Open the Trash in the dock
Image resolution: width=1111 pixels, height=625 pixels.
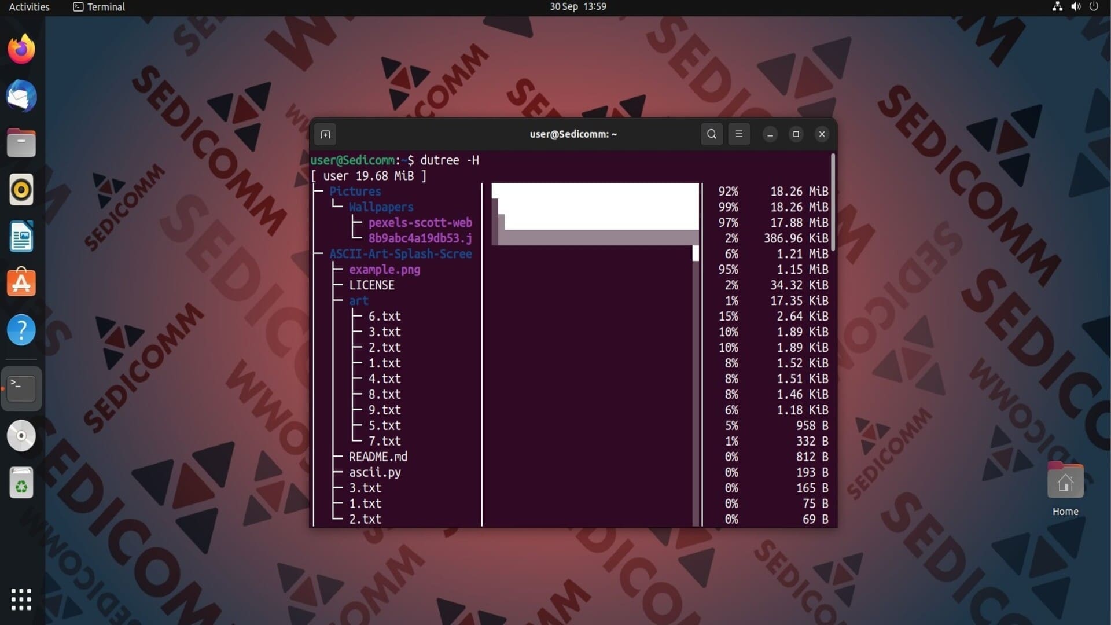[x=21, y=483]
